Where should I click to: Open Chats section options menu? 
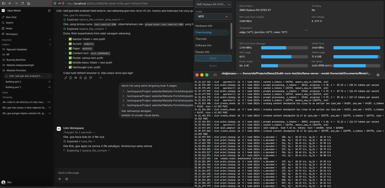coord(50,93)
